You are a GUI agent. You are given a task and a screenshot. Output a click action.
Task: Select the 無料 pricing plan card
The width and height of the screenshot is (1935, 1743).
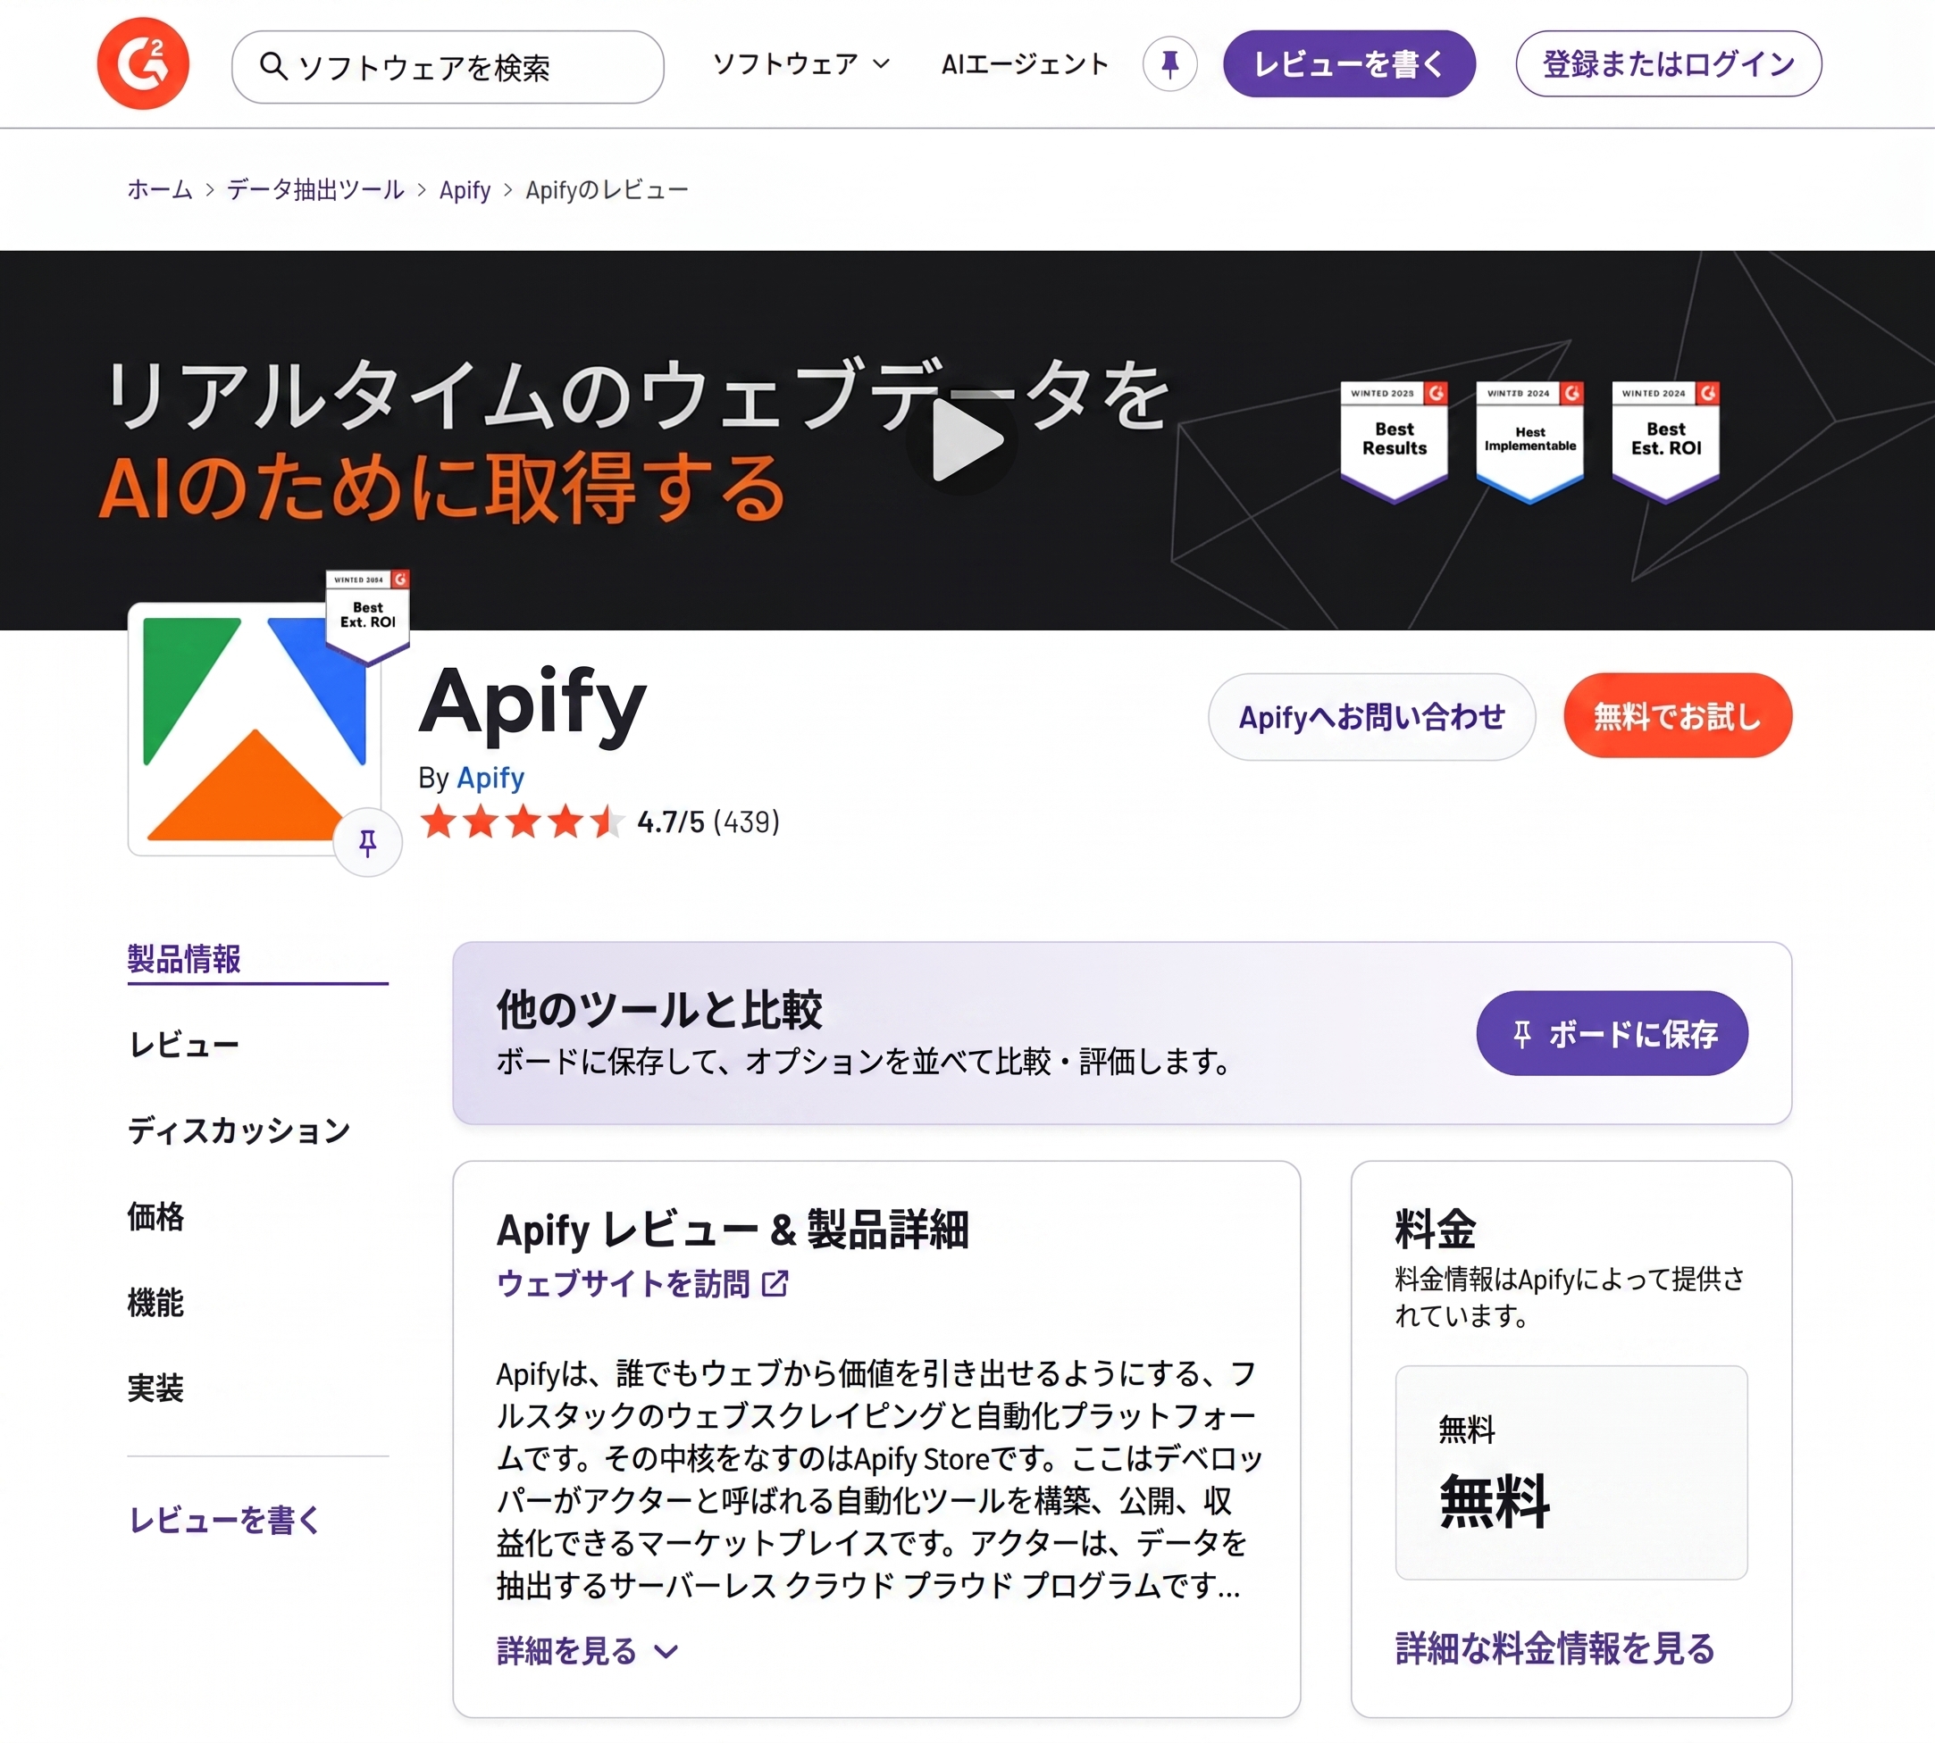tap(1571, 1473)
